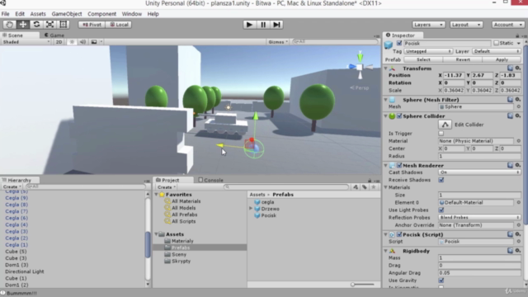The image size is (528, 297).
Task: Click the Step frame button
Action: (x=276, y=25)
